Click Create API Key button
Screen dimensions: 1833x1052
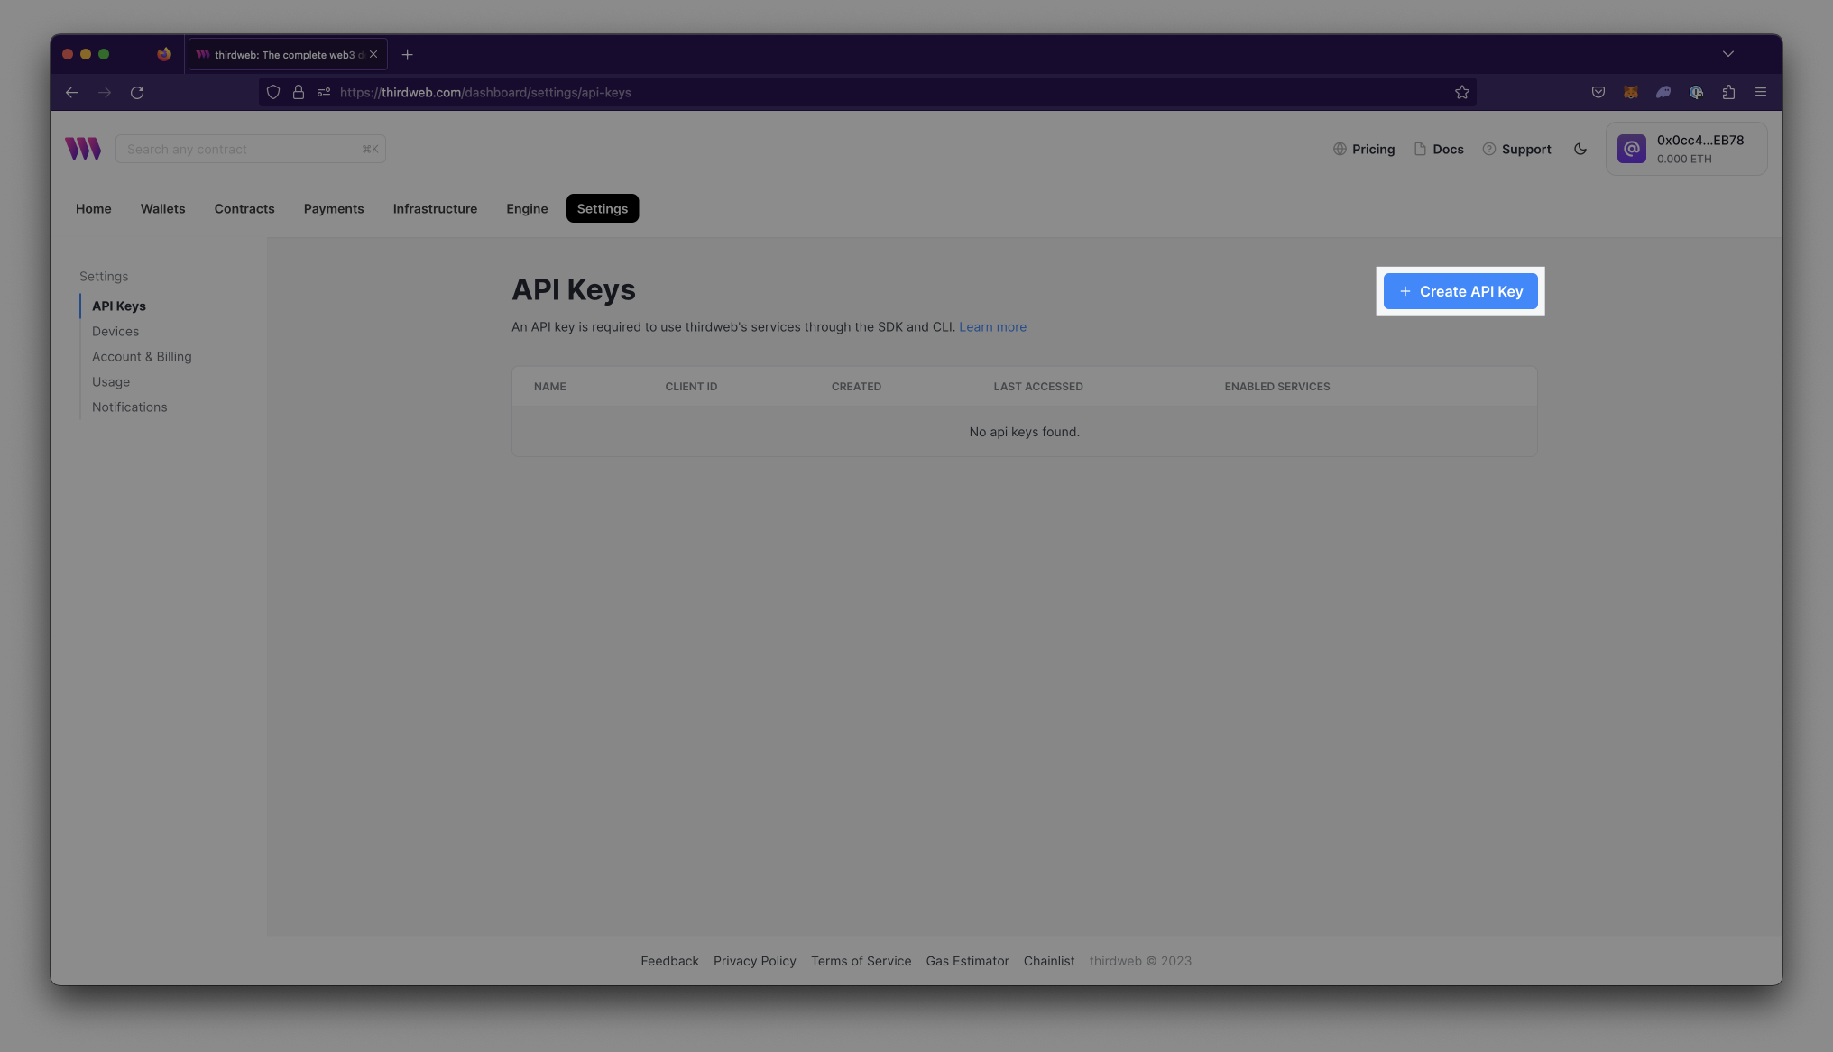[x=1460, y=290]
